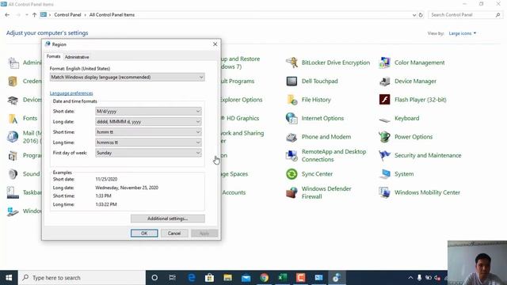Open Sound icon in Control Panel
This screenshot has height=285, width=507.
[13, 174]
